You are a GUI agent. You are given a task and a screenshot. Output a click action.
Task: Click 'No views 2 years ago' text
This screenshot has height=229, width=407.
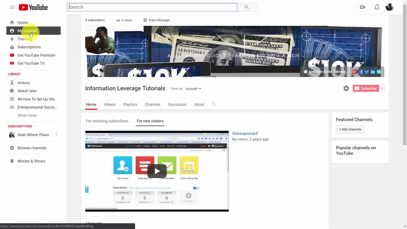251,139
